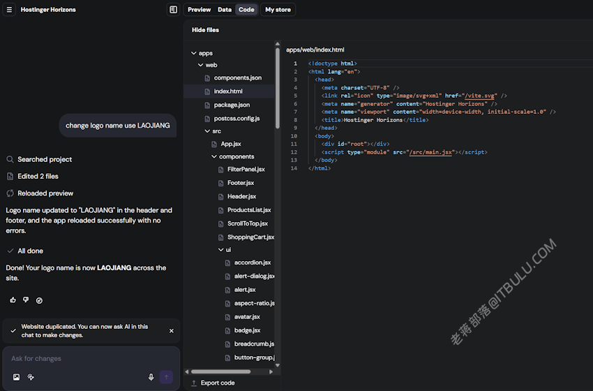
Task: Open the My store tab
Action: (x=278, y=10)
